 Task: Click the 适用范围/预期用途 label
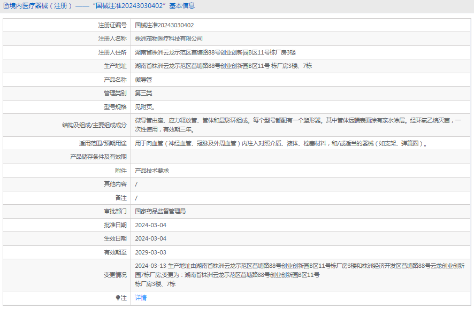tap(103, 143)
